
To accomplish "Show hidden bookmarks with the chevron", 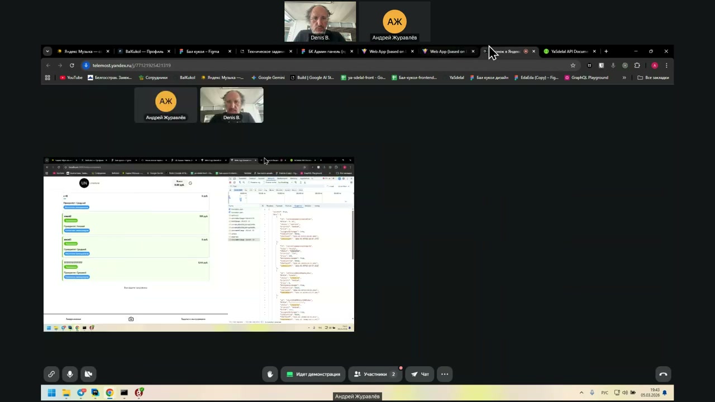I will 624,78.
